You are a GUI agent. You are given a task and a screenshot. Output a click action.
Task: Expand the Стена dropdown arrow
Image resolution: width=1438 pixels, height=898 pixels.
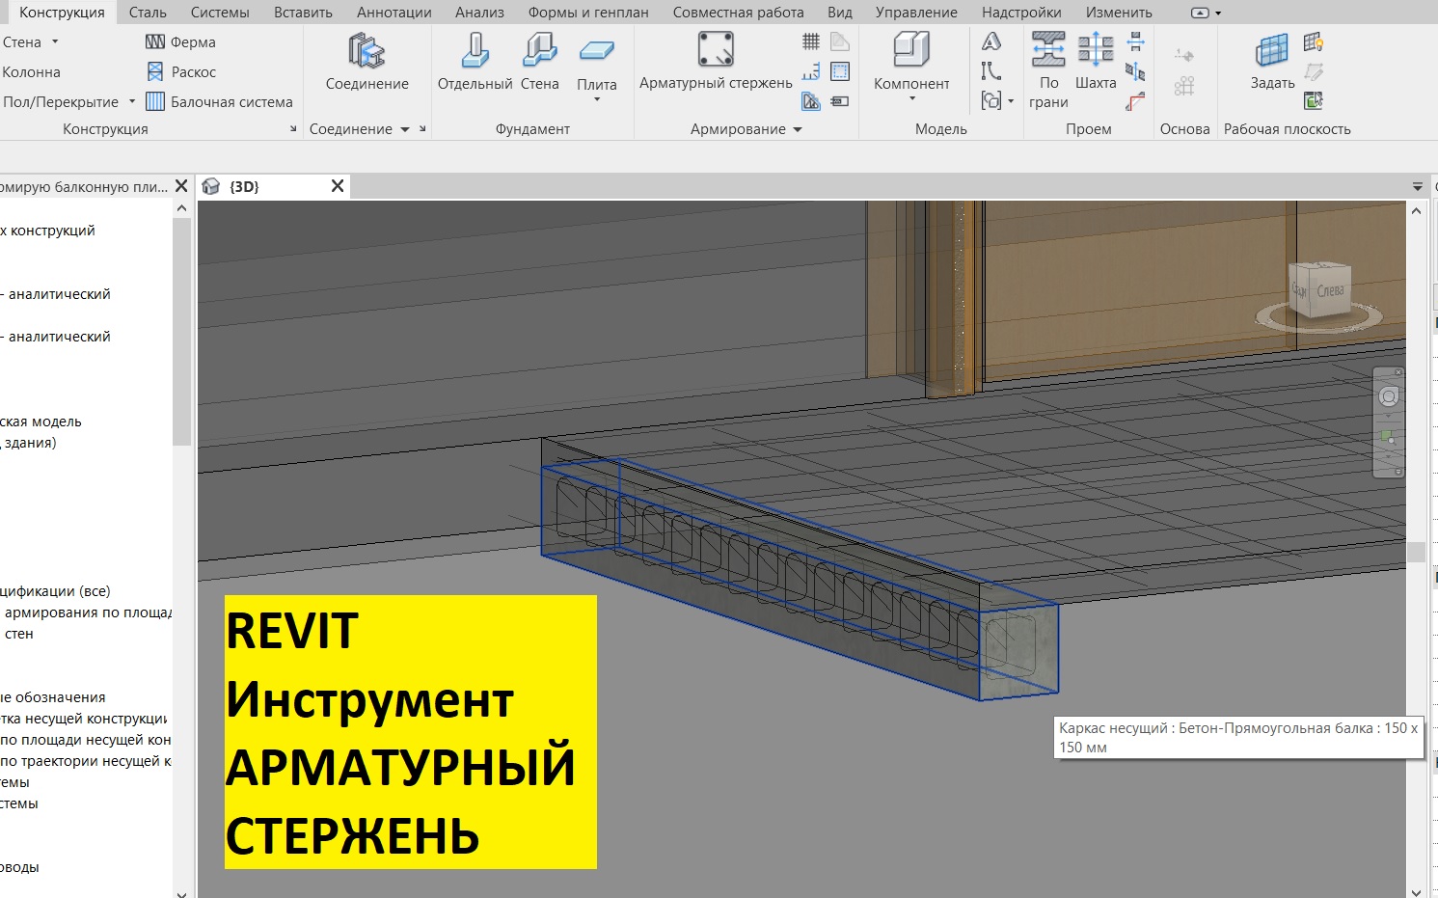[55, 41]
